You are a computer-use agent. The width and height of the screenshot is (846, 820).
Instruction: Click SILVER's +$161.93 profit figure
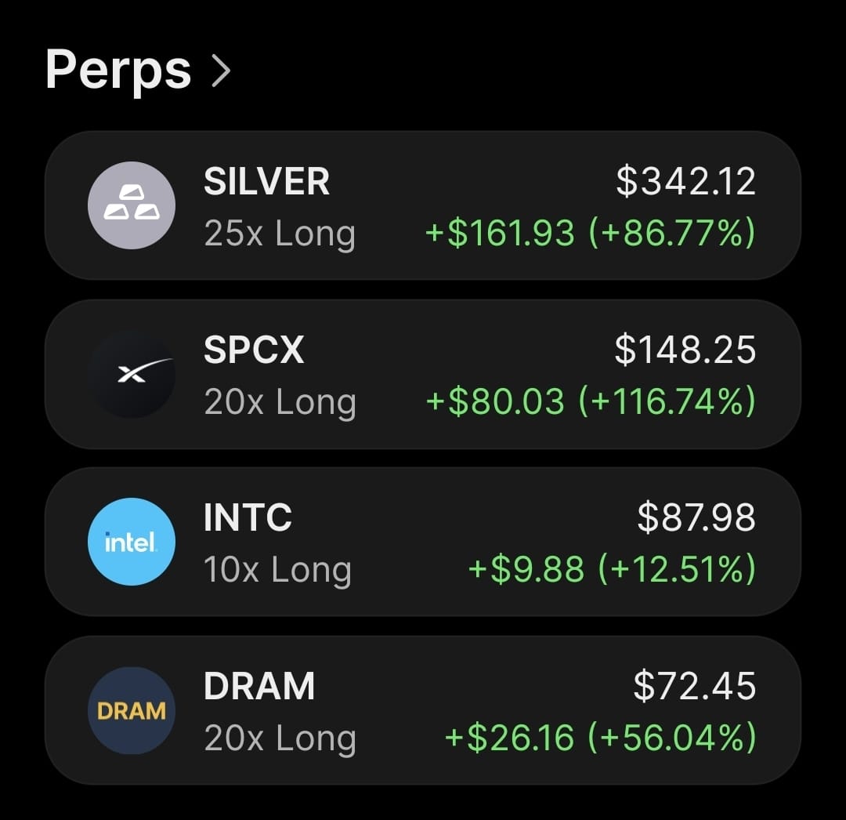click(500, 233)
